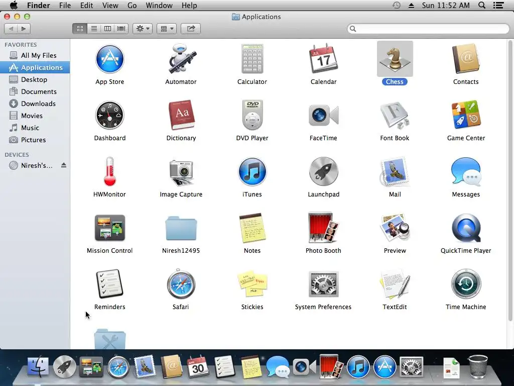Viewport: 514px width, 386px height.
Task: Switch to column view mode
Action: 107,29
